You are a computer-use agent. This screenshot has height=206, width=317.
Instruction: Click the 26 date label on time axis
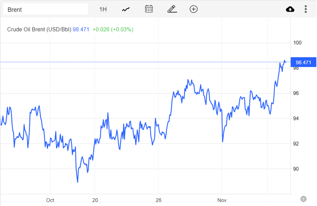pyautogui.click(x=158, y=200)
